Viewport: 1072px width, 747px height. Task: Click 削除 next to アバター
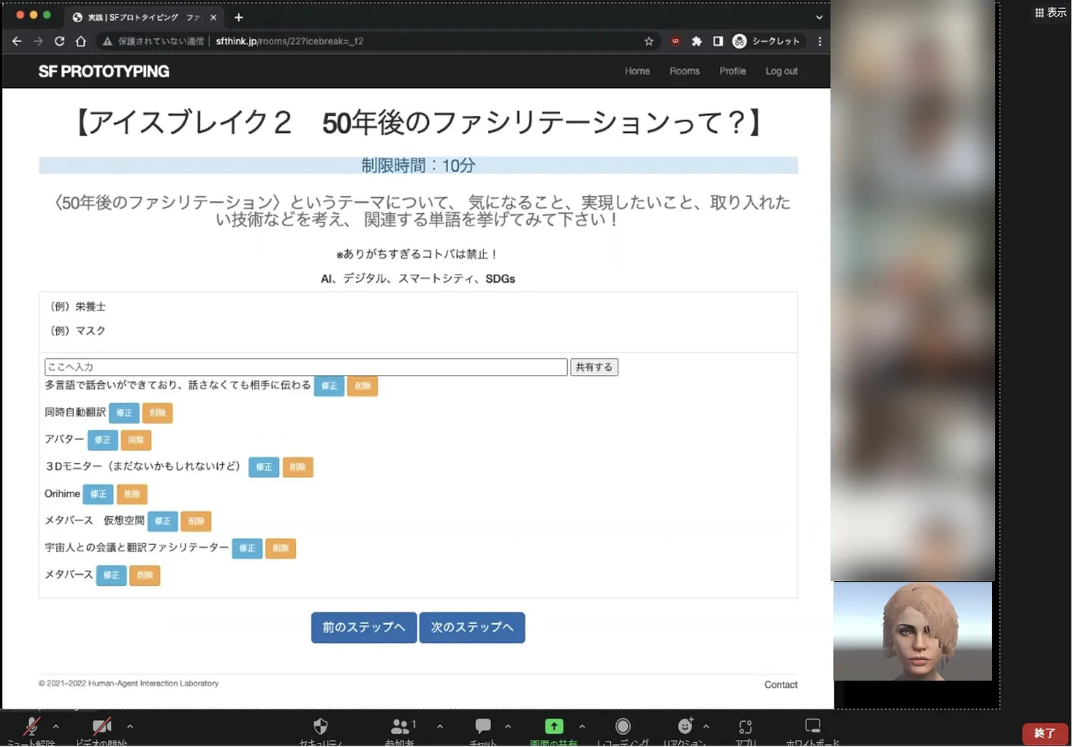coord(136,440)
